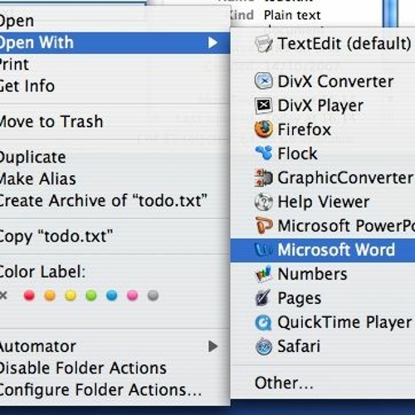Open file with Numbers

[323, 274]
